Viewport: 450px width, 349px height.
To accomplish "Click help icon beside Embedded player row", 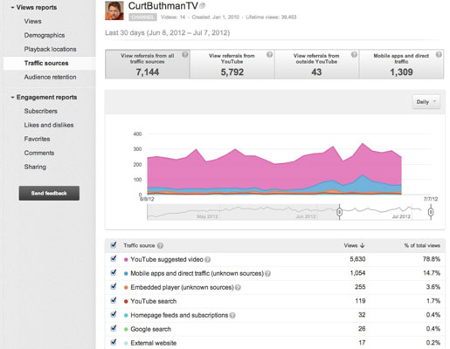I will point(238,288).
